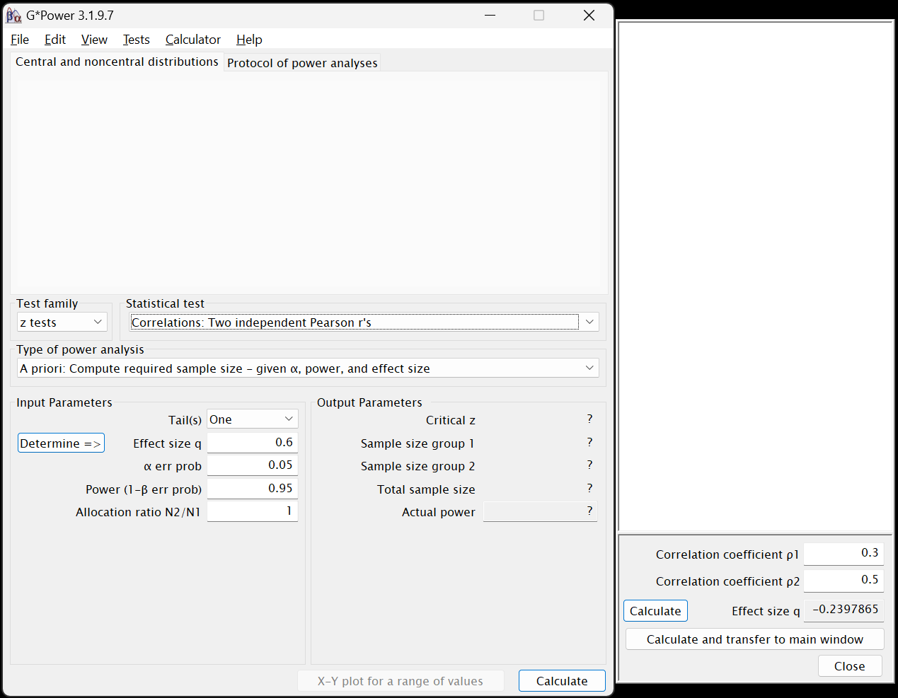Switch to Central and noncentral distributions tab
898x698 pixels.
coord(117,62)
